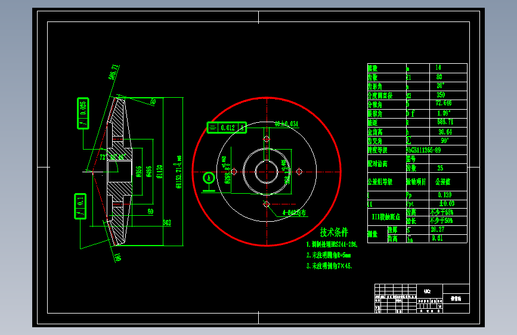This screenshot has width=517, height=335.
Task: Select the 0.1 tolerance frame in the section view
Action: coord(80,206)
